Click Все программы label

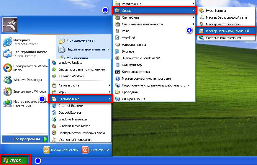pos(27,139)
